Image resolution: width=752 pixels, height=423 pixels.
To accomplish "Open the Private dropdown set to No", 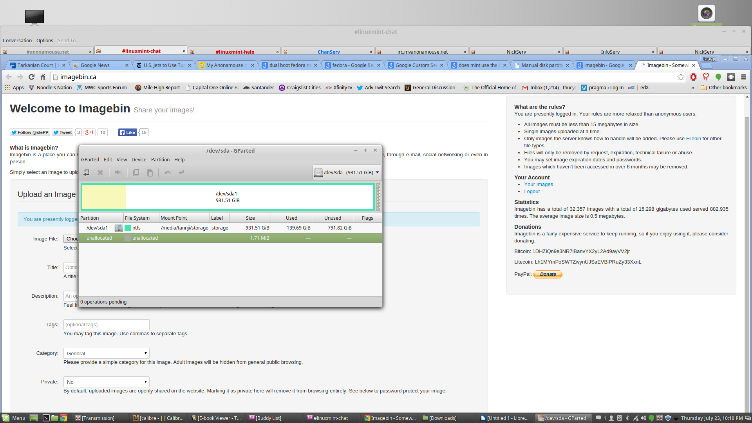I will [107, 382].
